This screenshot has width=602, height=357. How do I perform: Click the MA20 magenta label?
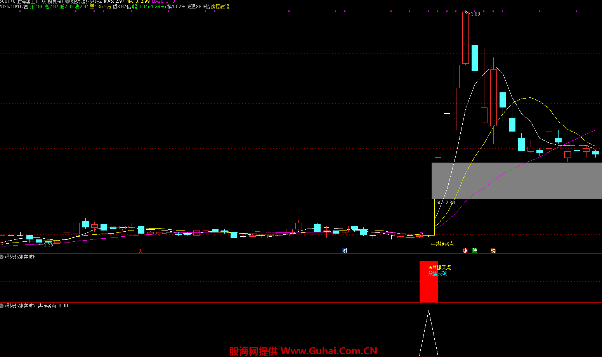163,2
